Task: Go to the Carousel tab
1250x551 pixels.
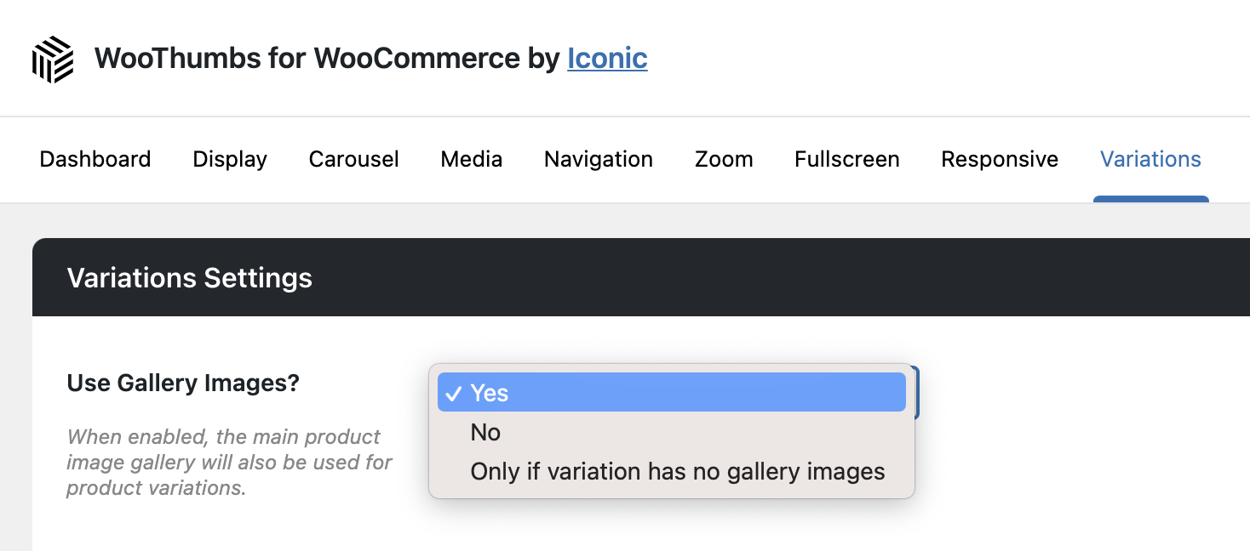Action: click(353, 159)
